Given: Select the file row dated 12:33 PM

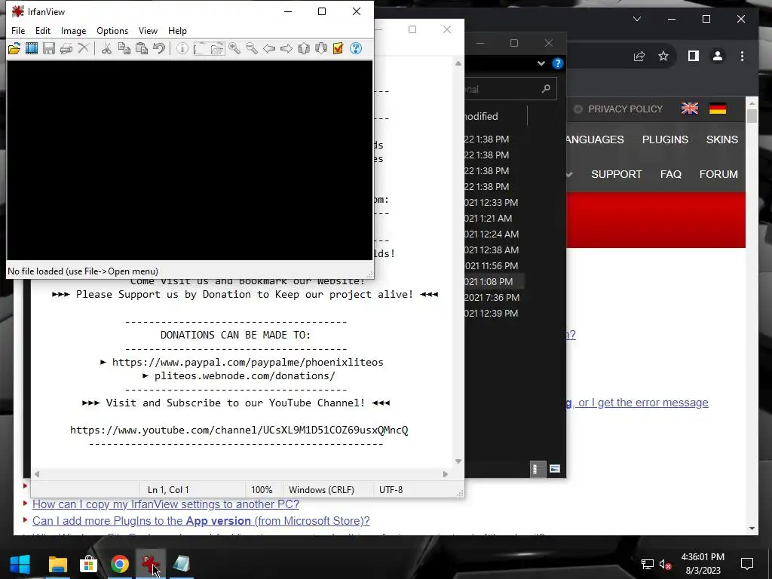Looking at the screenshot, I should [x=495, y=202].
